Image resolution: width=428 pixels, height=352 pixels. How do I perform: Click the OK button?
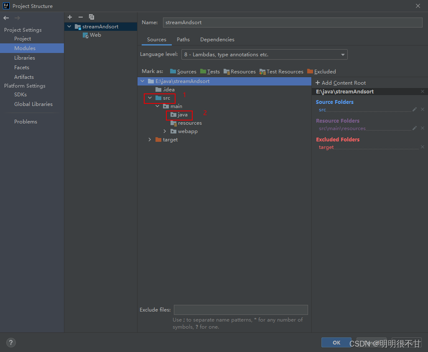[336, 342]
